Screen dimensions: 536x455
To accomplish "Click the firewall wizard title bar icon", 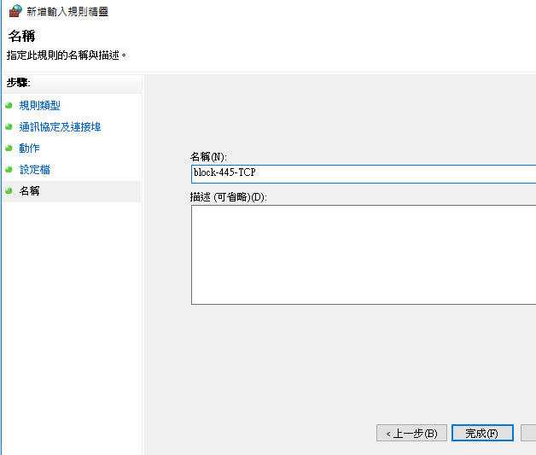I will click(15, 11).
